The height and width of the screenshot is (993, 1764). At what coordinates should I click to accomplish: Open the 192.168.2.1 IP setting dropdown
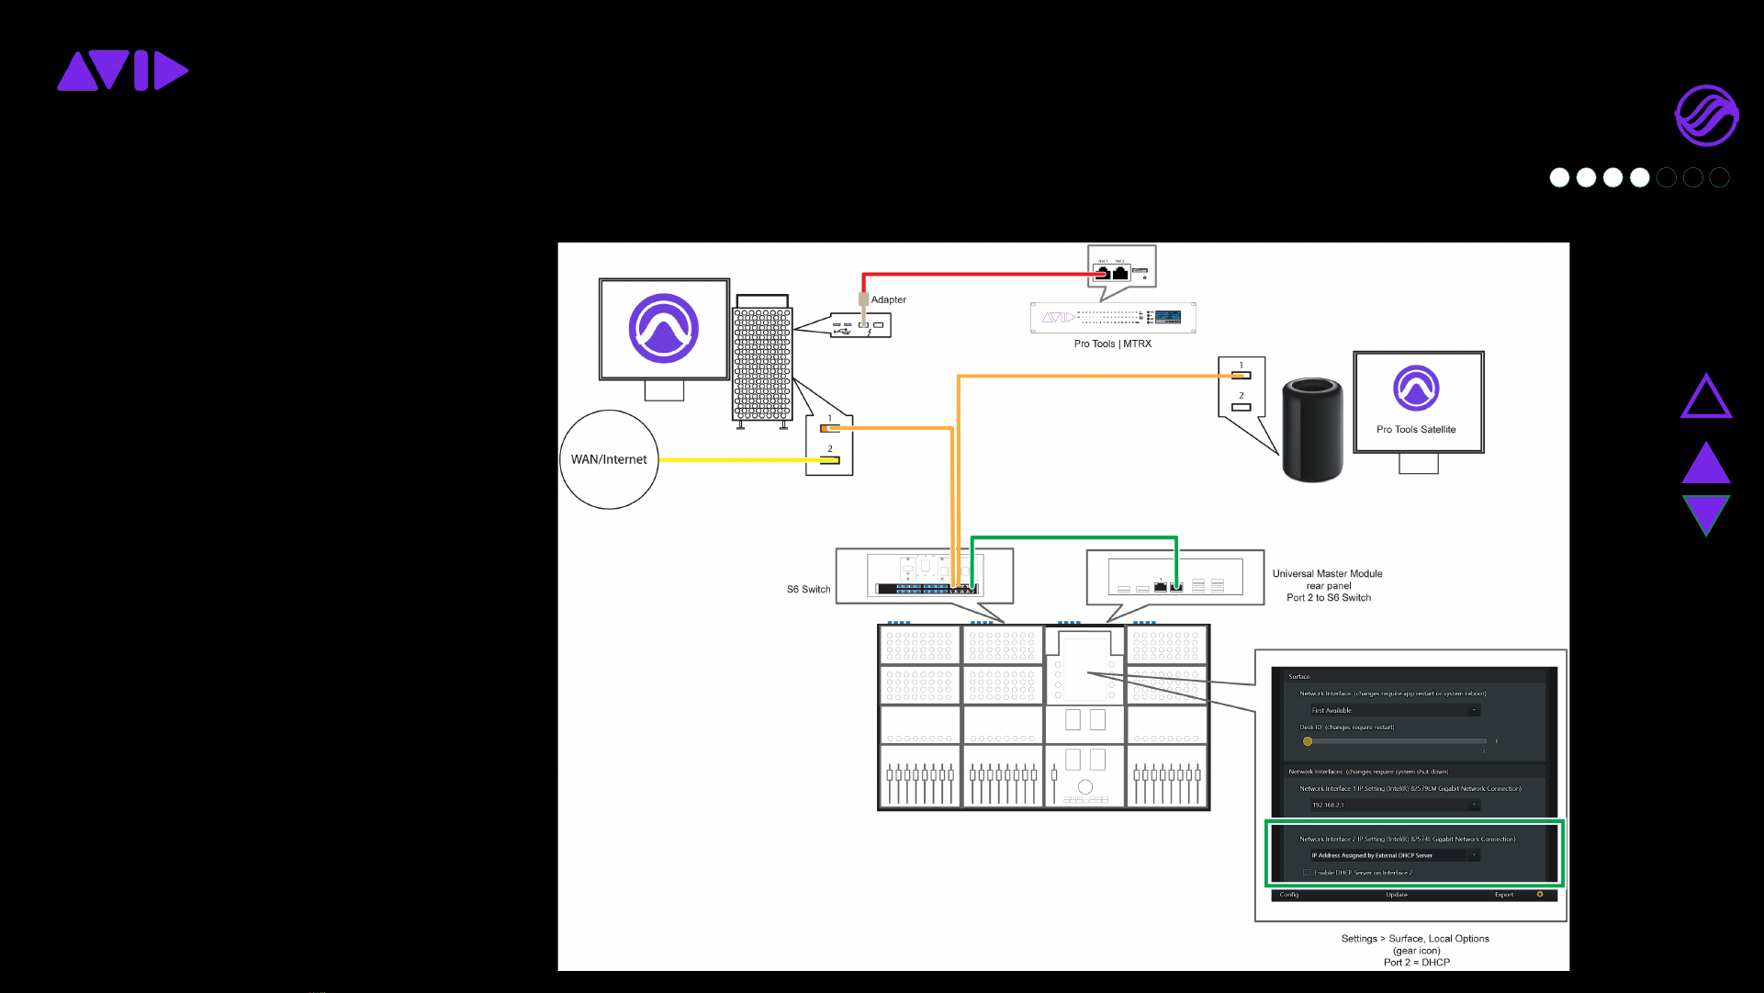(1395, 805)
